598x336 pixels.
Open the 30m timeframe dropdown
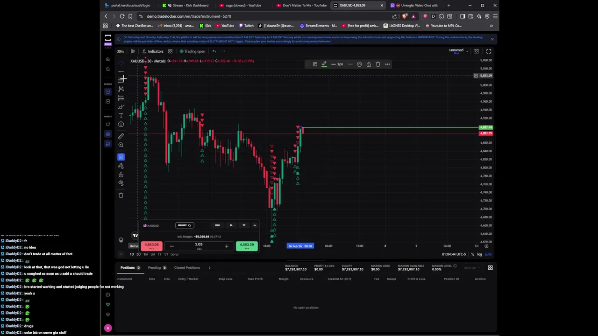click(x=121, y=51)
